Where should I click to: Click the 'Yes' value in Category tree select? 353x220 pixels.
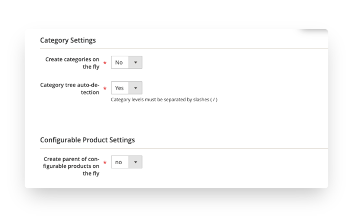[x=120, y=88]
